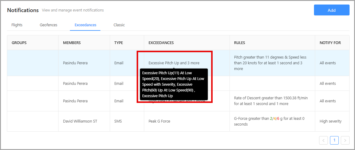The height and width of the screenshot is (150, 355).
Task: Open the Geofences tab
Action: [x=48, y=25]
